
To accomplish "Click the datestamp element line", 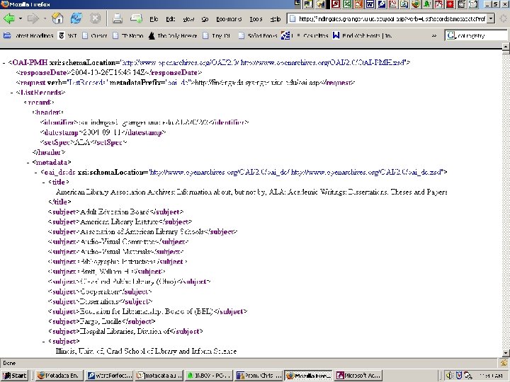I will (103, 132).
